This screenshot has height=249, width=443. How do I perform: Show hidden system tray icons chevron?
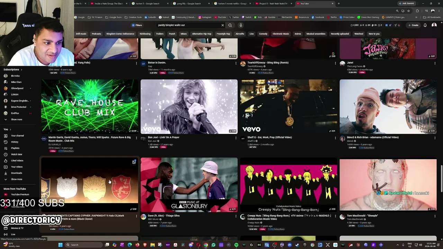tap(398, 245)
